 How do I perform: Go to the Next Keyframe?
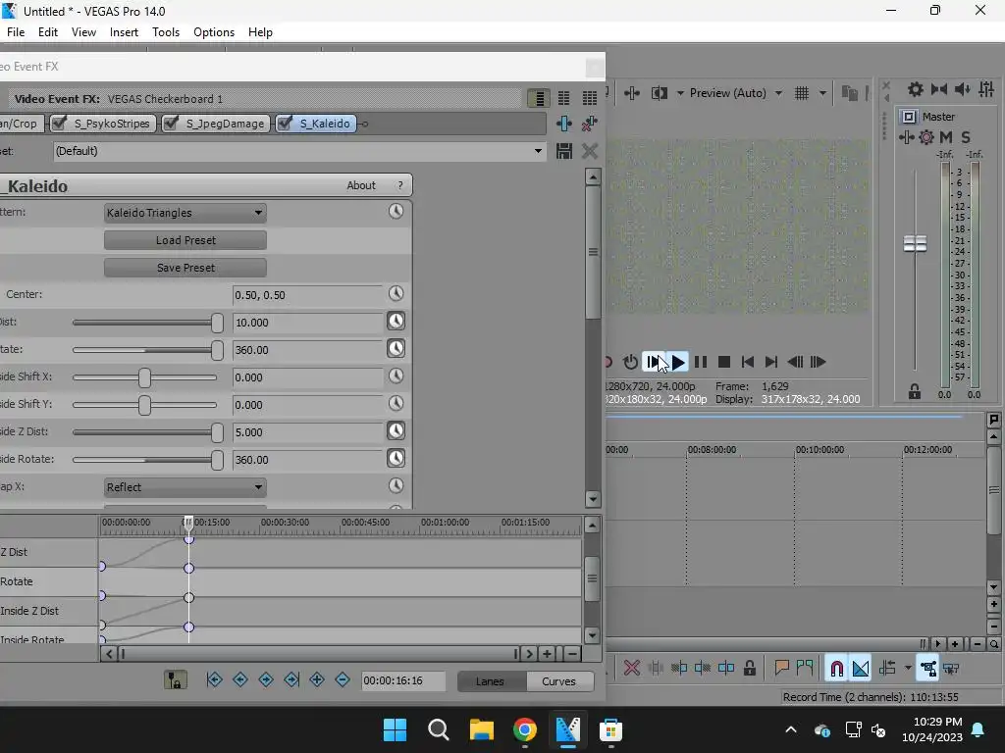click(266, 680)
